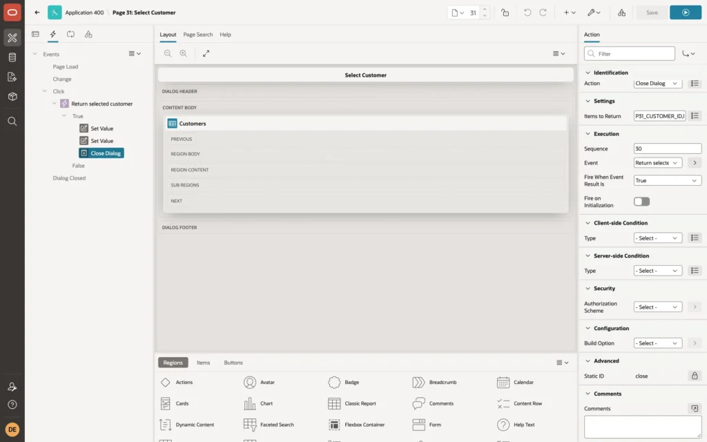Viewport: 707px width, 442px height.
Task: Open the Administration user icon
Action: [12, 387]
